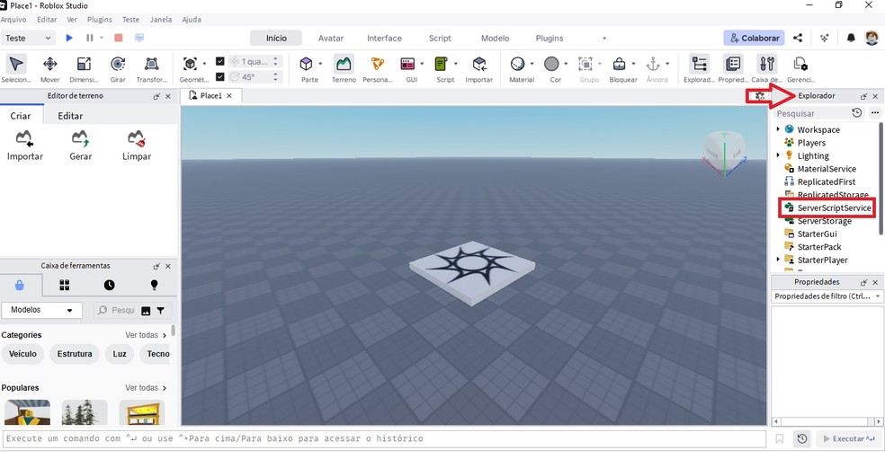Switch to the Interface ribbon tab
Viewport: 885px width, 468px height.
coord(384,39)
